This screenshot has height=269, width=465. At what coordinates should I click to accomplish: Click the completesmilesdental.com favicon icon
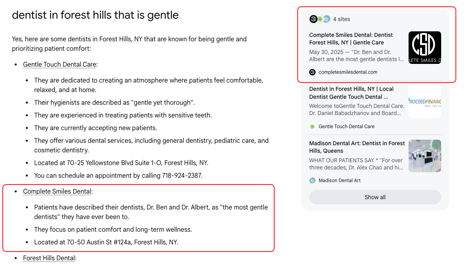312,72
